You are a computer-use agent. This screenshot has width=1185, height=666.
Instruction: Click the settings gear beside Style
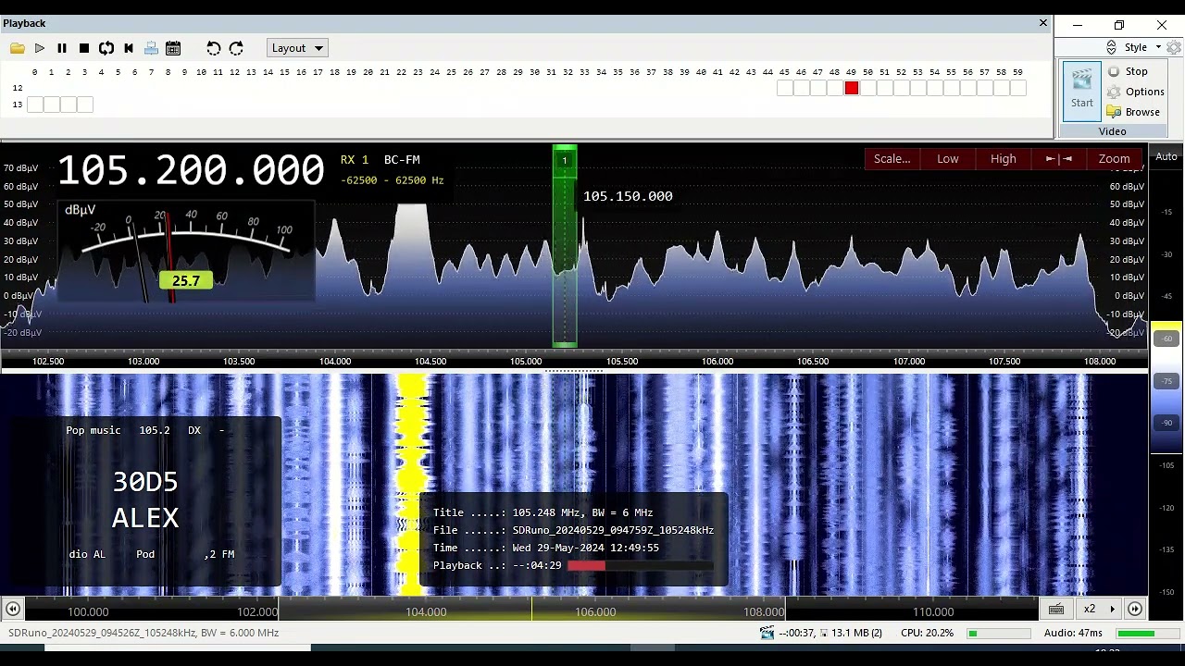tap(1174, 47)
